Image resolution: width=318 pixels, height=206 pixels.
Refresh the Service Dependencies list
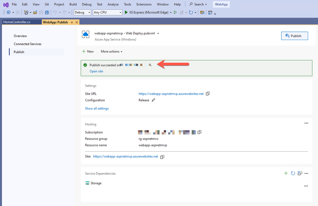(x=293, y=173)
